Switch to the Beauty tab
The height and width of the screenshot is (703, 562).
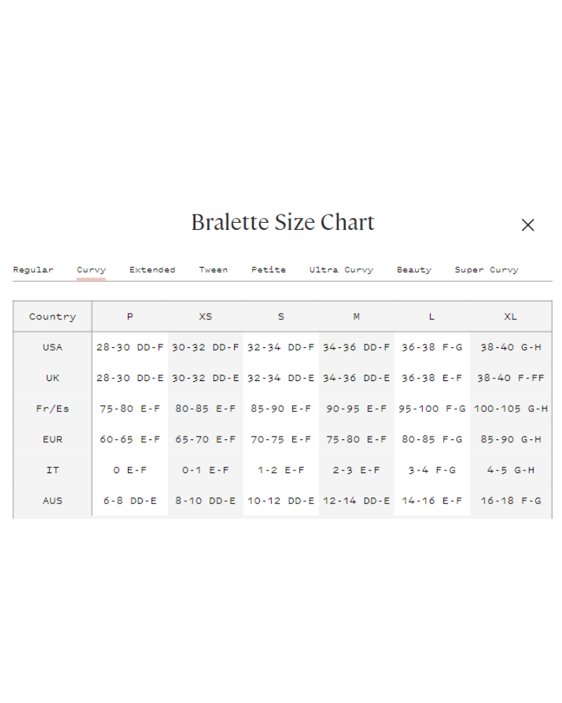414,270
